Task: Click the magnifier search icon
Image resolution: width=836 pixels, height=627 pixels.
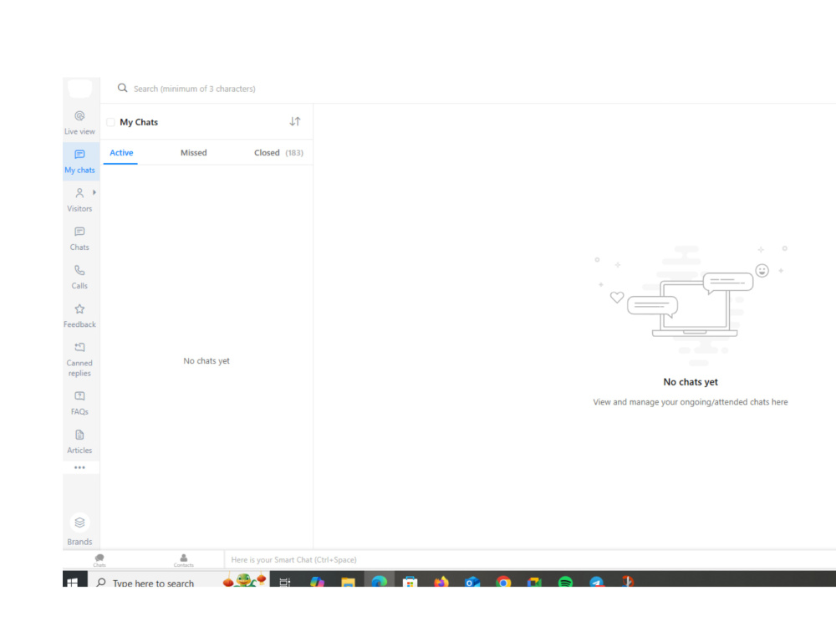Action: coord(123,88)
